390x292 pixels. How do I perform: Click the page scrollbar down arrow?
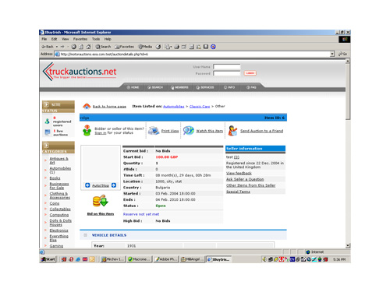pyautogui.click(x=348, y=245)
